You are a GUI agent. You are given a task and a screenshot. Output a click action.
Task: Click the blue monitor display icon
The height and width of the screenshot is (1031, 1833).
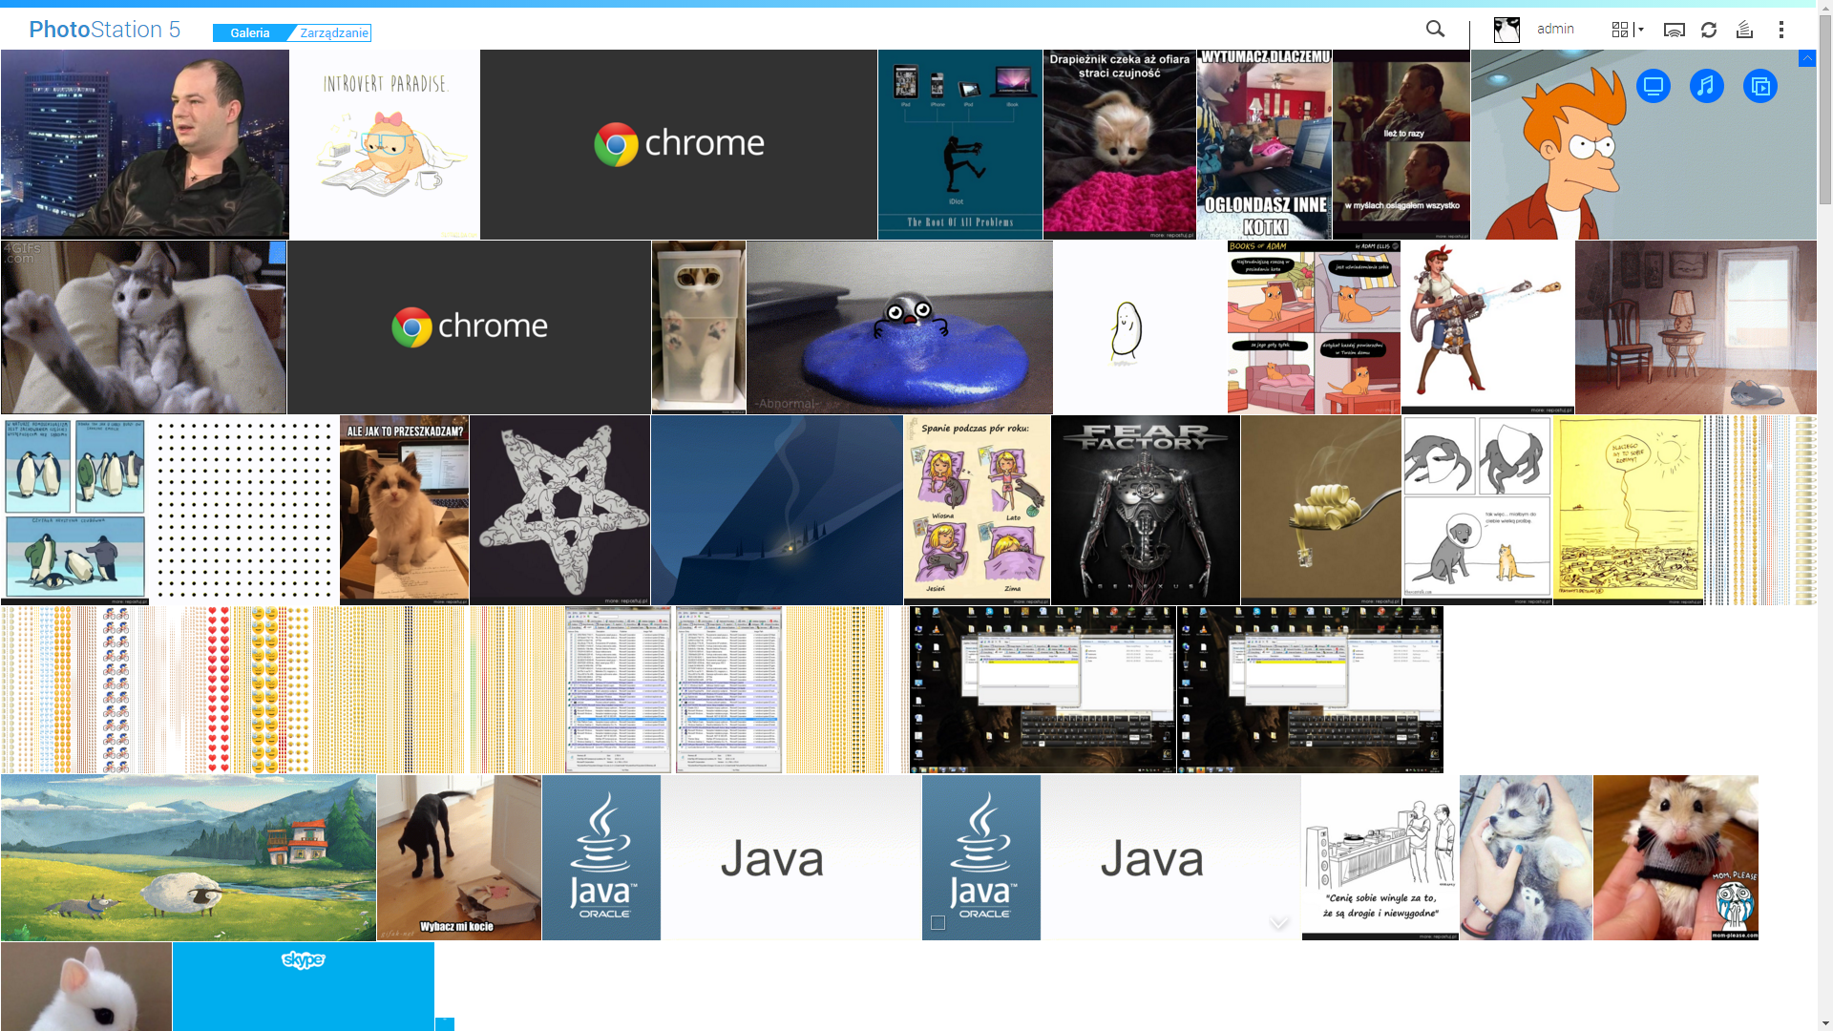(1654, 86)
